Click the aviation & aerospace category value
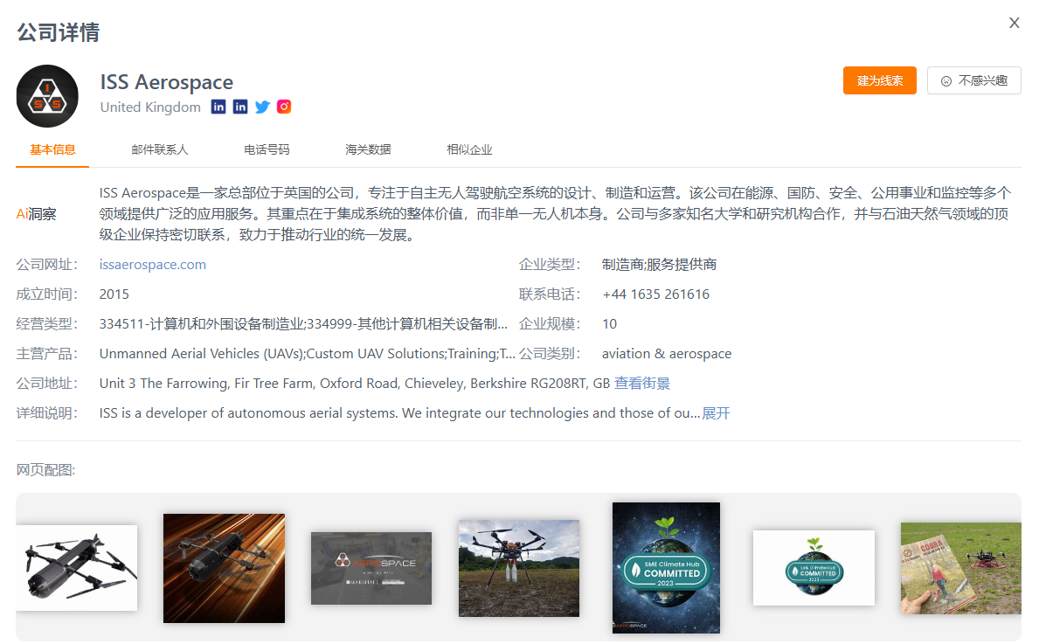The width and height of the screenshot is (1039, 644). click(x=667, y=354)
